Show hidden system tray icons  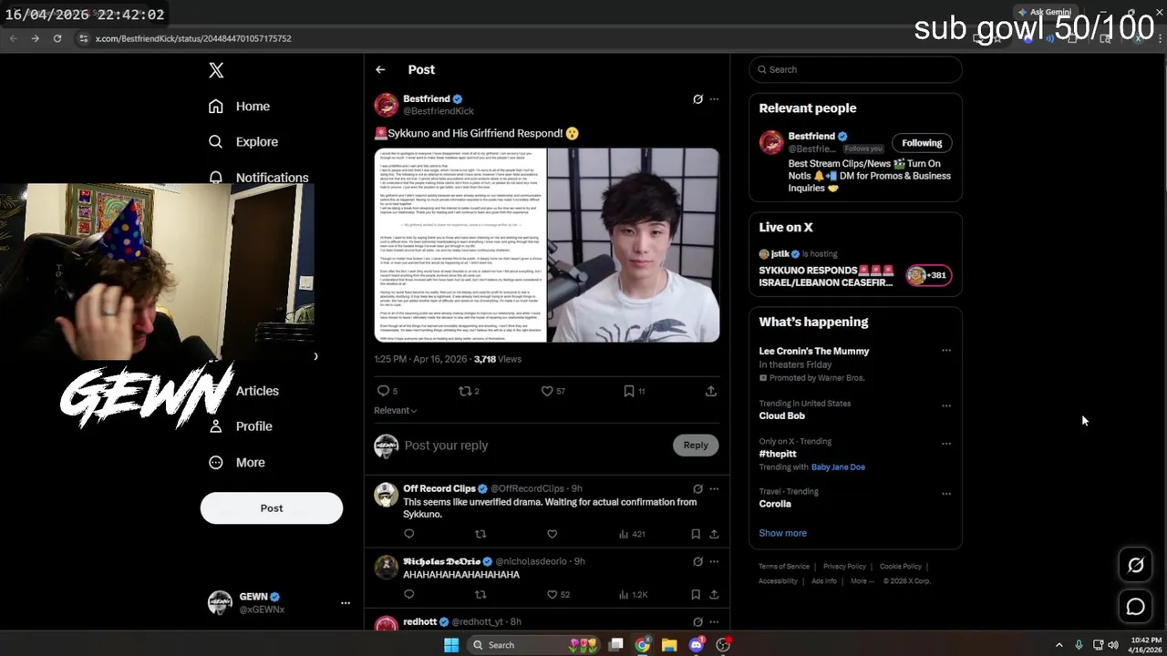pos(1059,645)
